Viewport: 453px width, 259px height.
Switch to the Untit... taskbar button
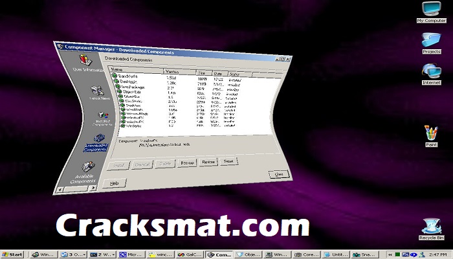click(x=336, y=254)
